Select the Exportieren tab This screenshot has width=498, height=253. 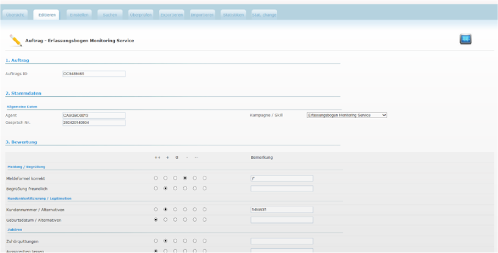[172, 15]
